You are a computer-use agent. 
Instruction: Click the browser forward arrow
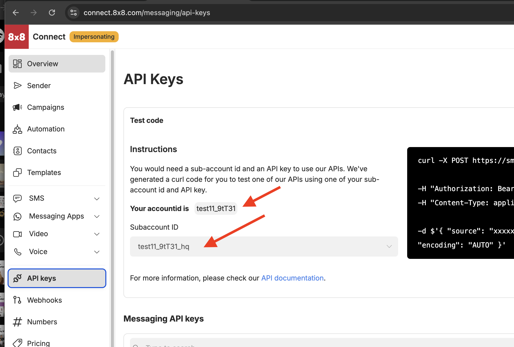pos(34,13)
